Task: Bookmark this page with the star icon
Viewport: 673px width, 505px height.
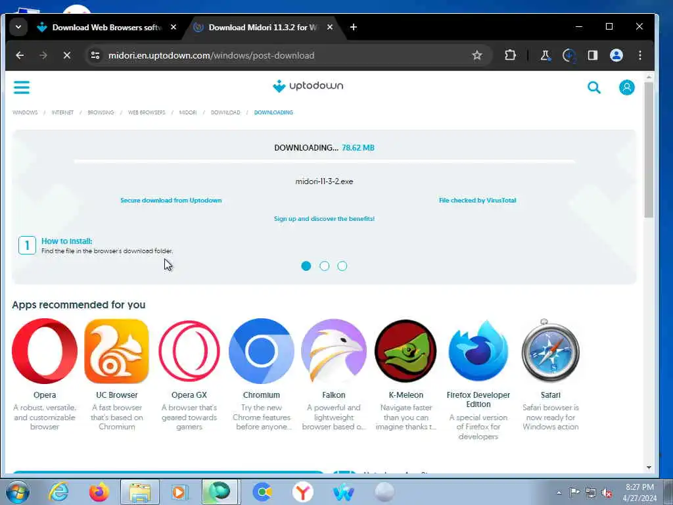Action: [477, 55]
